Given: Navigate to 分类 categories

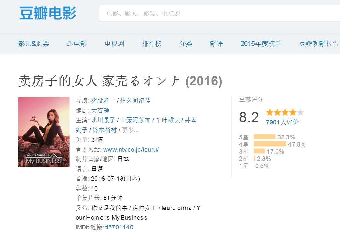Looking at the screenshot, I should [x=186, y=44].
